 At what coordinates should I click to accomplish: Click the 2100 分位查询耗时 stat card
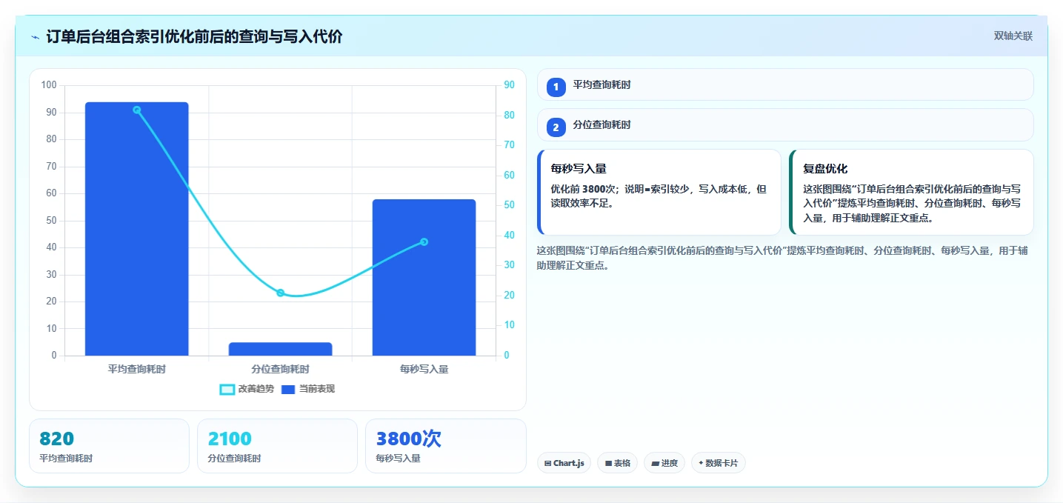click(277, 446)
